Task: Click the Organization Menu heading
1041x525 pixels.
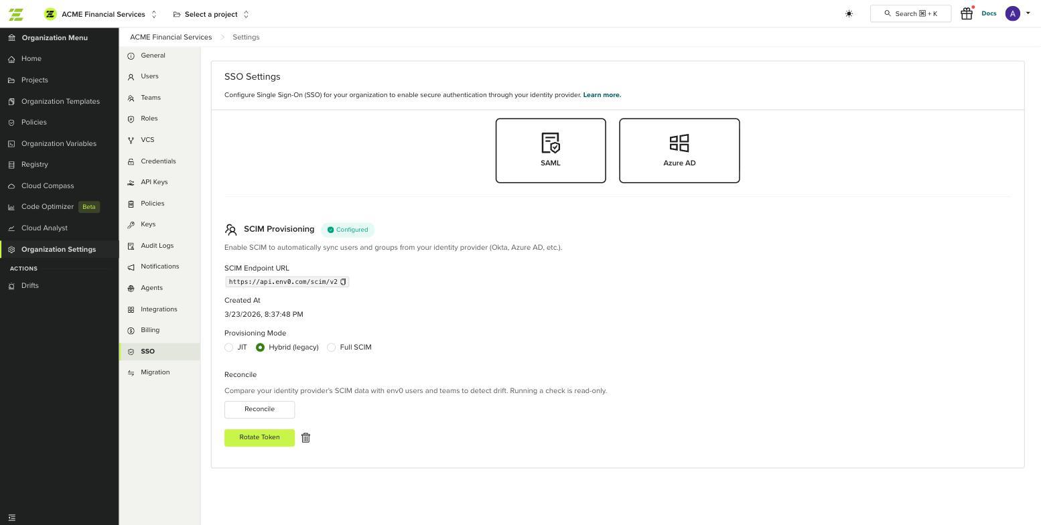Action: click(x=54, y=38)
